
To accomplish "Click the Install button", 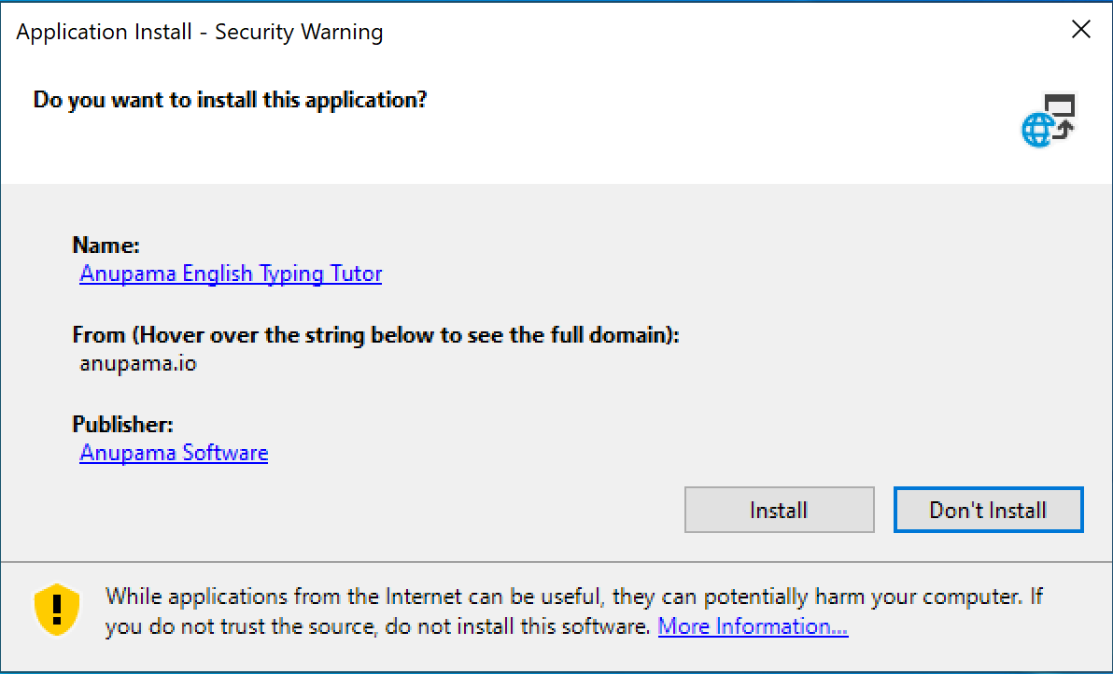I will [x=779, y=510].
